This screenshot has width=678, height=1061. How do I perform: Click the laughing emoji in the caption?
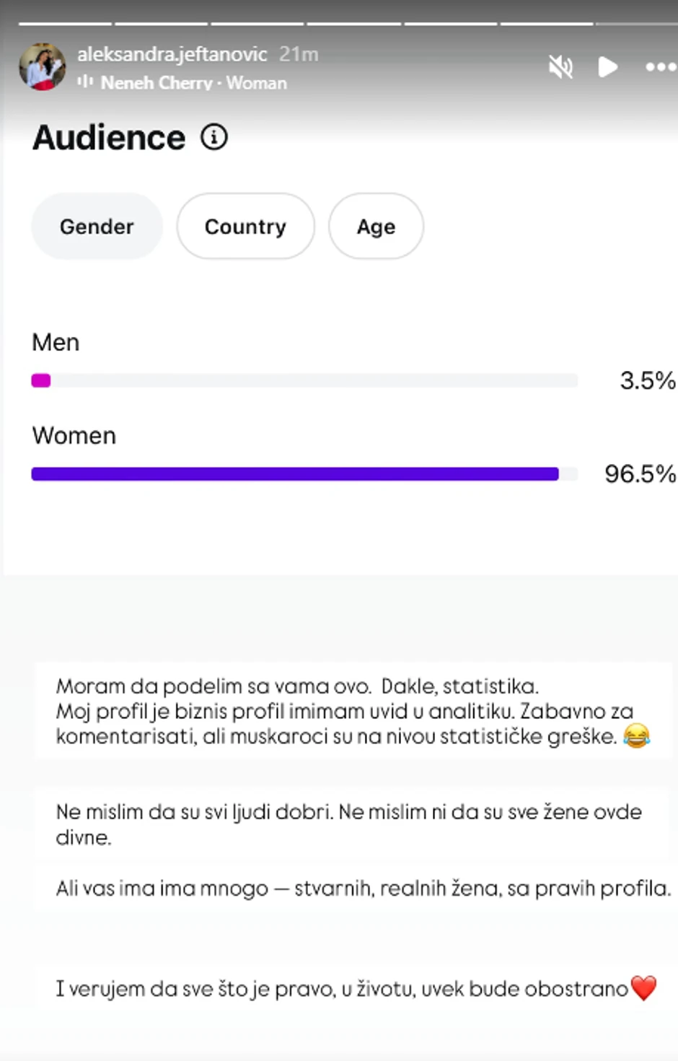(636, 736)
